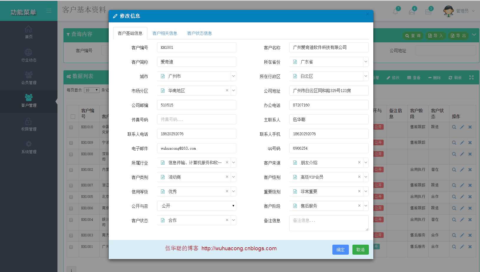Click the magnifier view icon in row KH1010
The image size is (480, 272).
454,127
